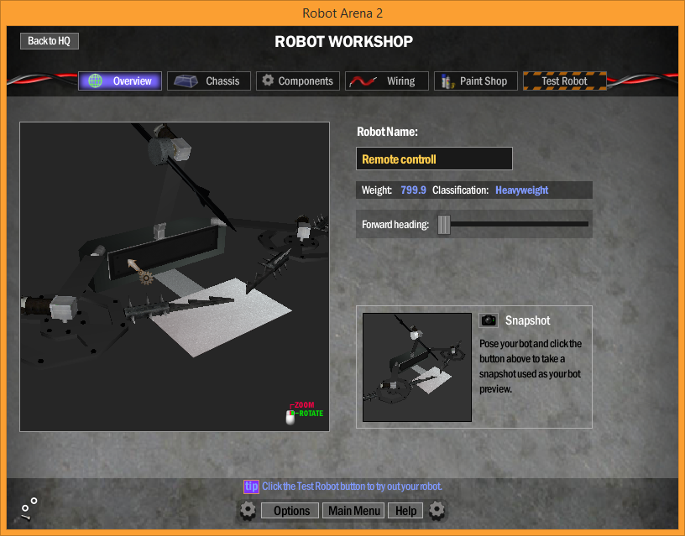This screenshot has height=536, width=685.
Task: Take a snapshot with camera icon
Action: coord(489,320)
